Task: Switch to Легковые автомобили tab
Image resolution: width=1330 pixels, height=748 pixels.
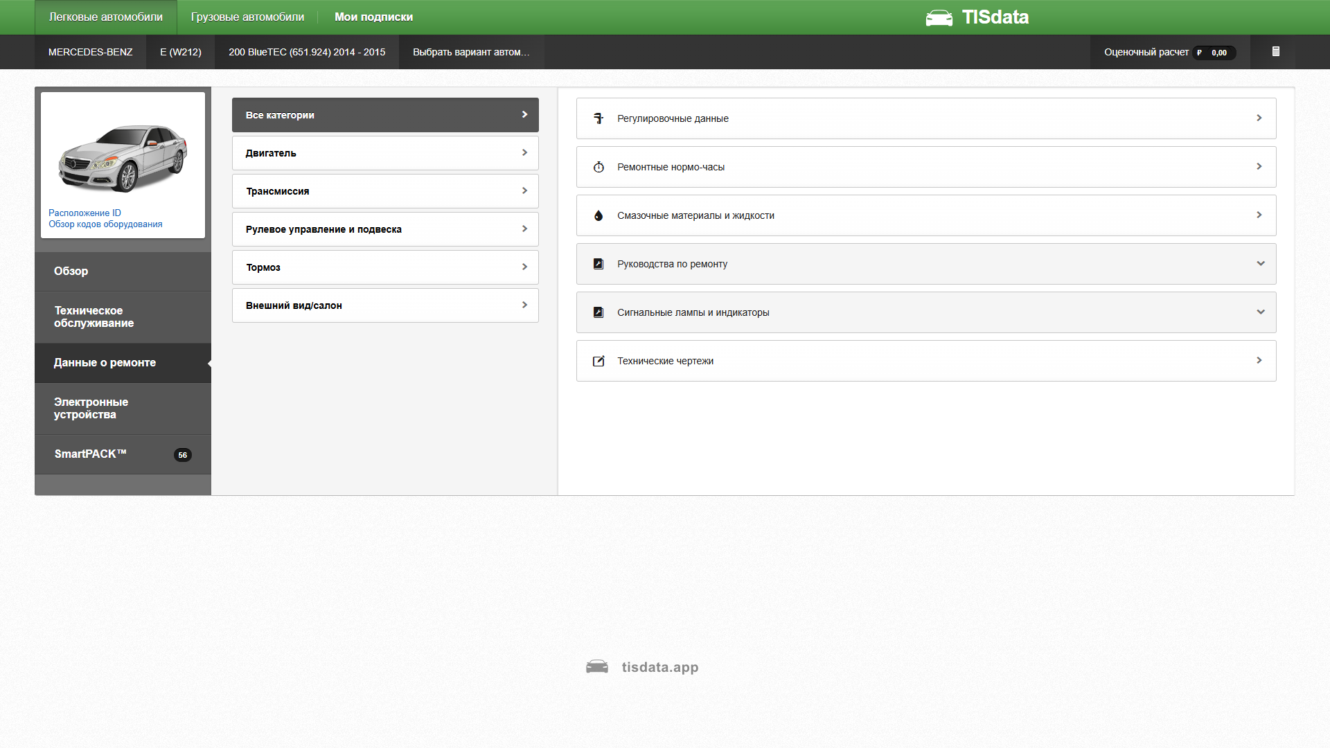Action: point(106,17)
